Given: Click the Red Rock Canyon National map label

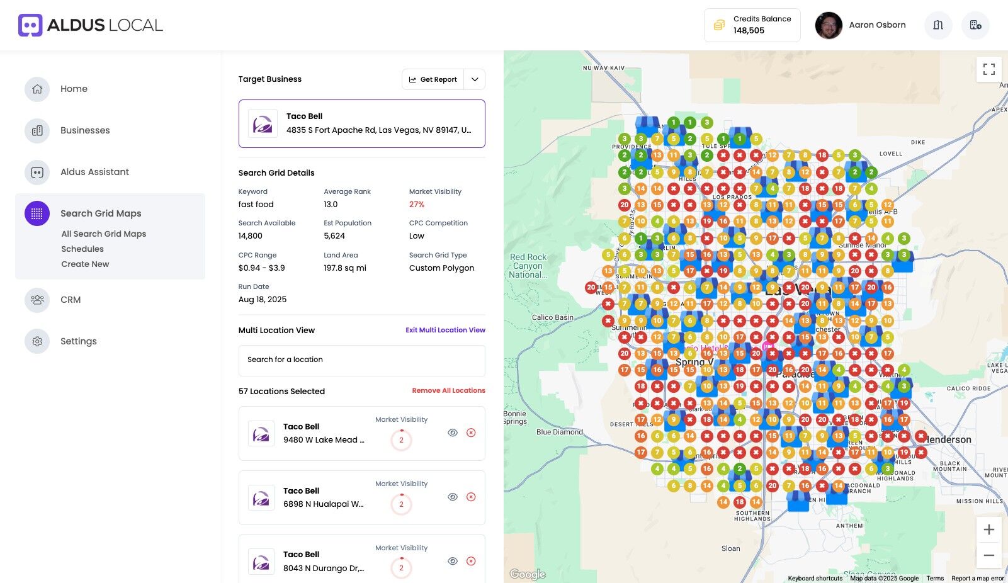Looking at the screenshot, I should (528, 266).
